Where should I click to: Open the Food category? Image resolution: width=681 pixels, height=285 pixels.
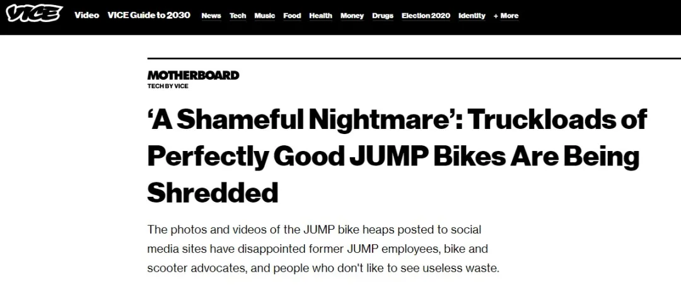pos(292,16)
